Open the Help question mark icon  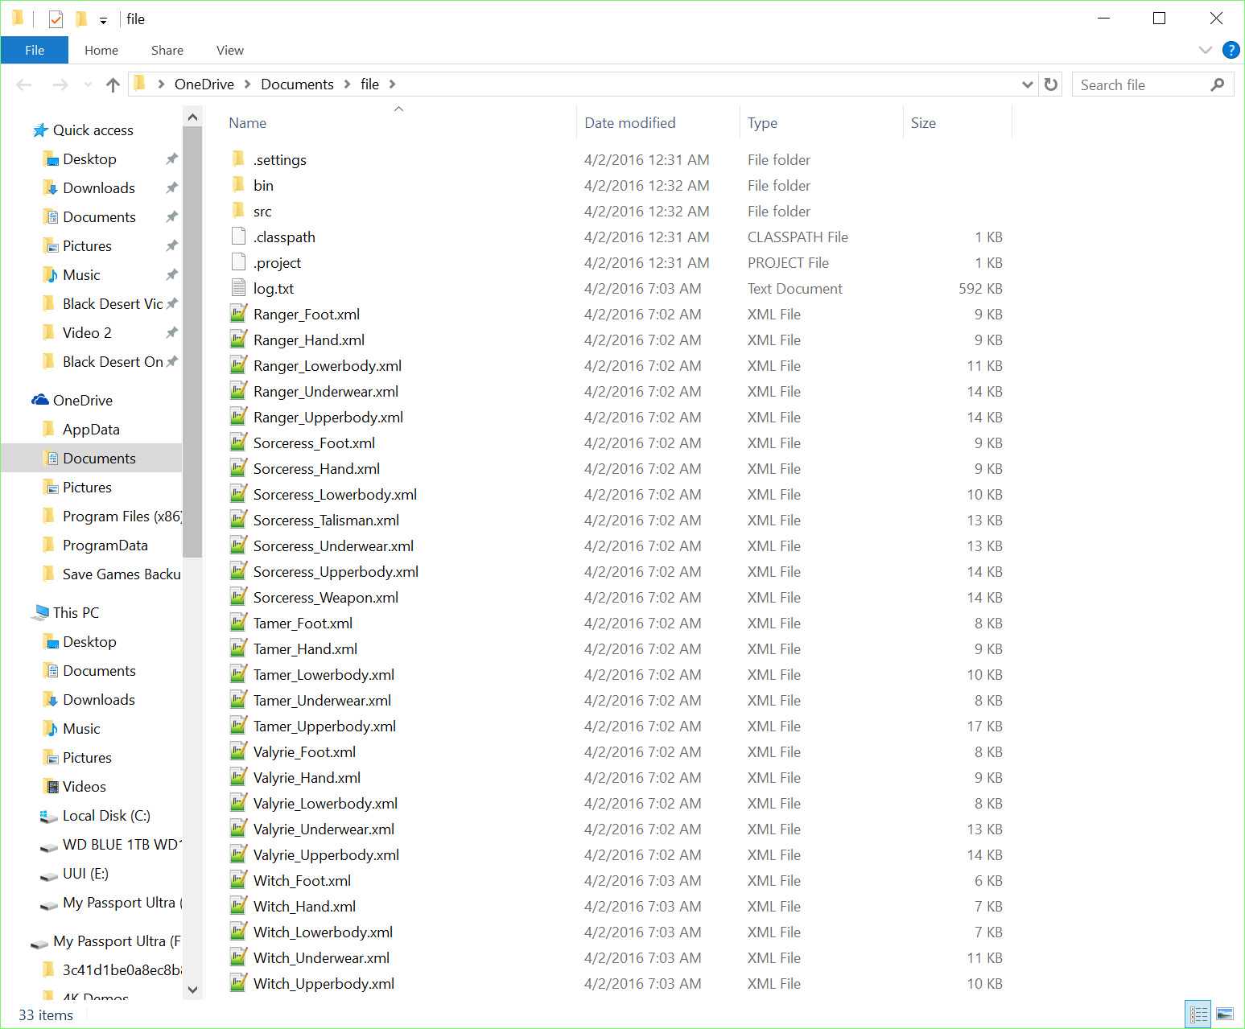tap(1231, 50)
